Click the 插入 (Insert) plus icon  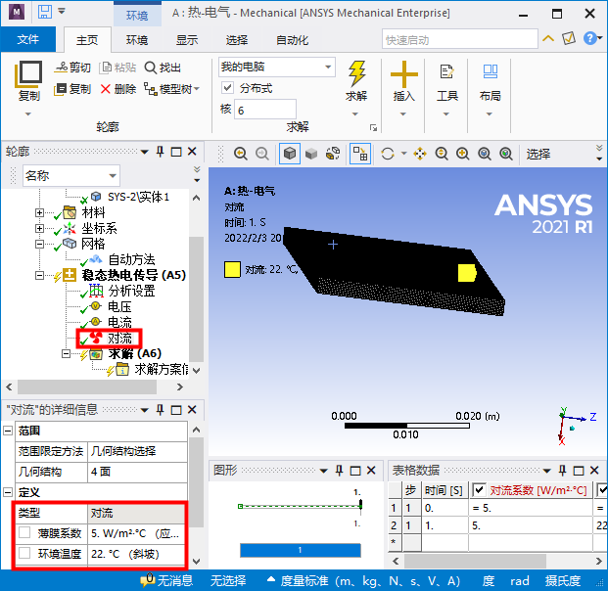(x=404, y=74)
